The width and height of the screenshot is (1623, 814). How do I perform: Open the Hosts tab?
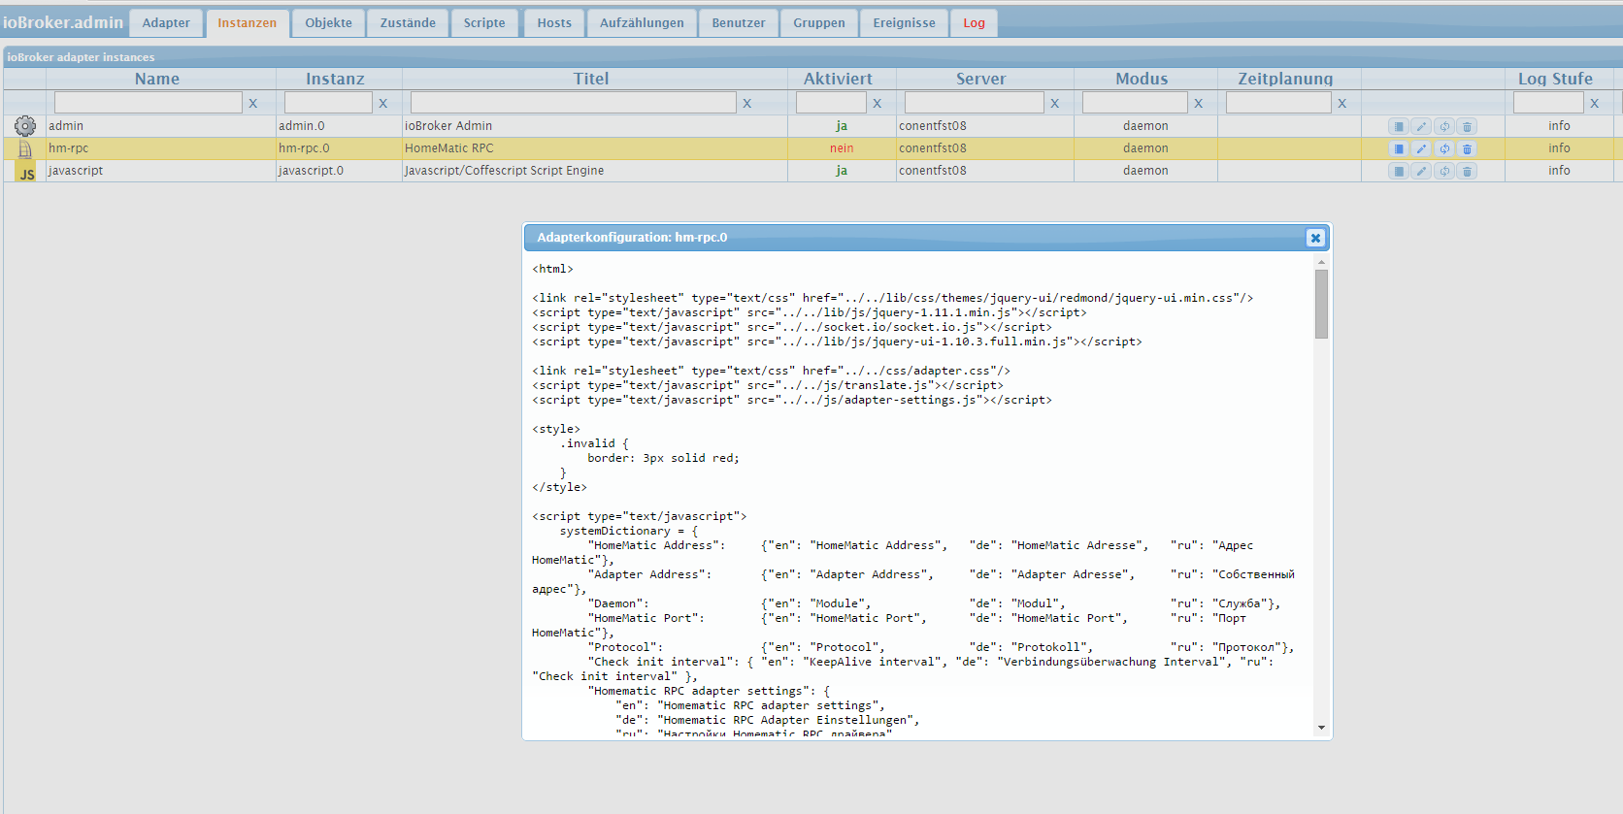tap(554, 23)
